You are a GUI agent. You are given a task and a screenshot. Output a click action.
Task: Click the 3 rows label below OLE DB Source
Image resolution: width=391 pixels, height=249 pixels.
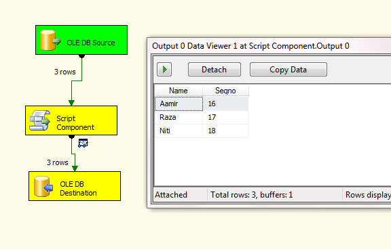pyautogui.click(x=65, y=72)
